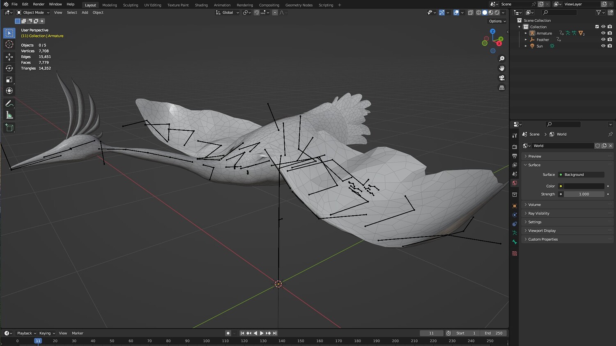Open the Render properties tab
The height and width of the screenshot is (346, 616).
click(x=515, y=147)
